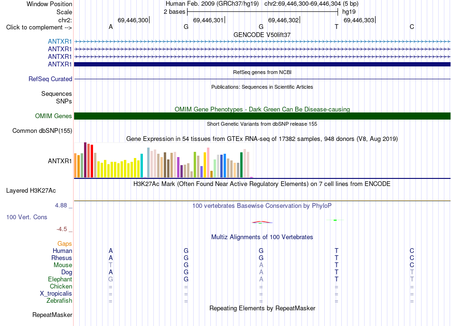Click the Sequences track label
Image resolution: width=451 pixels, height=326 pixels.
coord(56,93)
